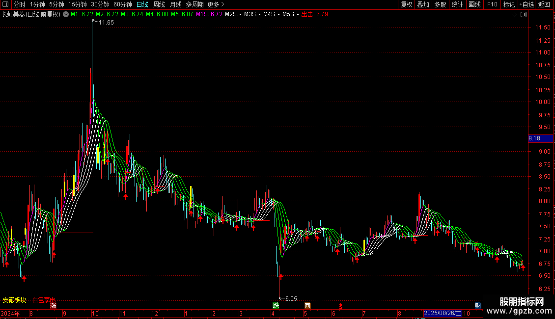The image size is (555, 319).
Task: Toggle the left sidebar panel icon
Action: 5,4
